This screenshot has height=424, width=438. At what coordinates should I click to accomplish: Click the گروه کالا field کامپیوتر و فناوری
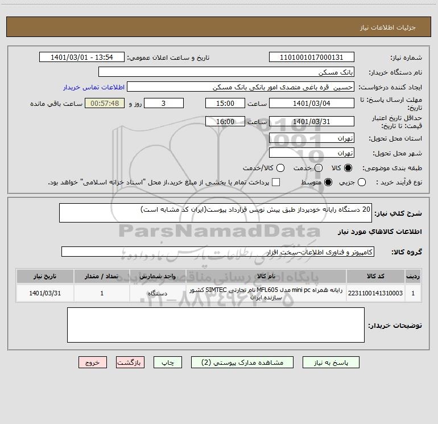coord(218,252)
